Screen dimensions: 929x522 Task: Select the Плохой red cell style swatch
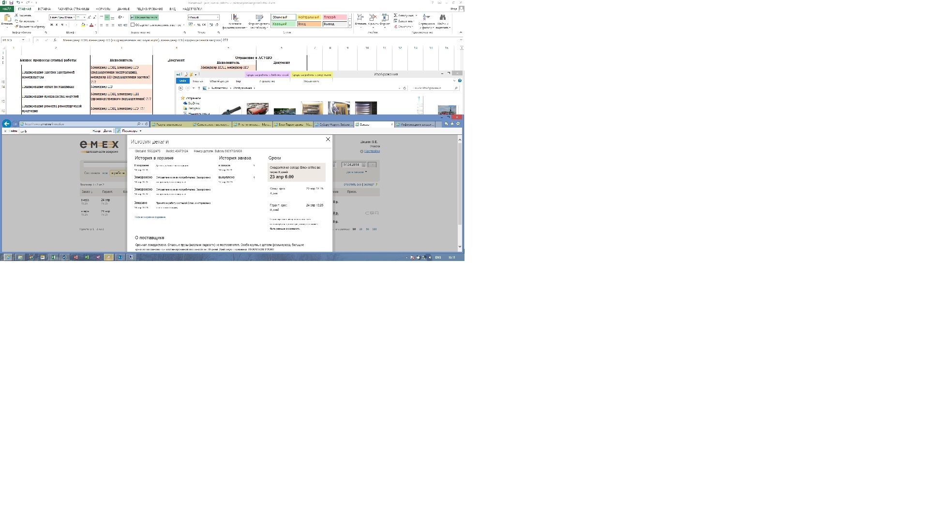click(335, 17)
